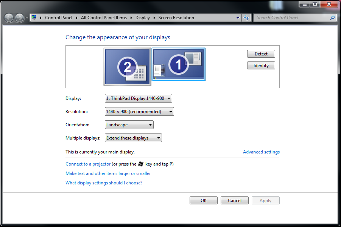Expand the arrow after All Control Panel Items
The image size is (341, 227).
[131, 18]
